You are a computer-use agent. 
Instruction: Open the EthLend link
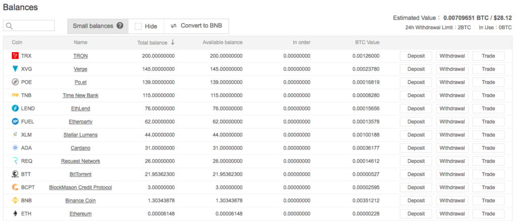pyautogui.click(x=81, y=108)
